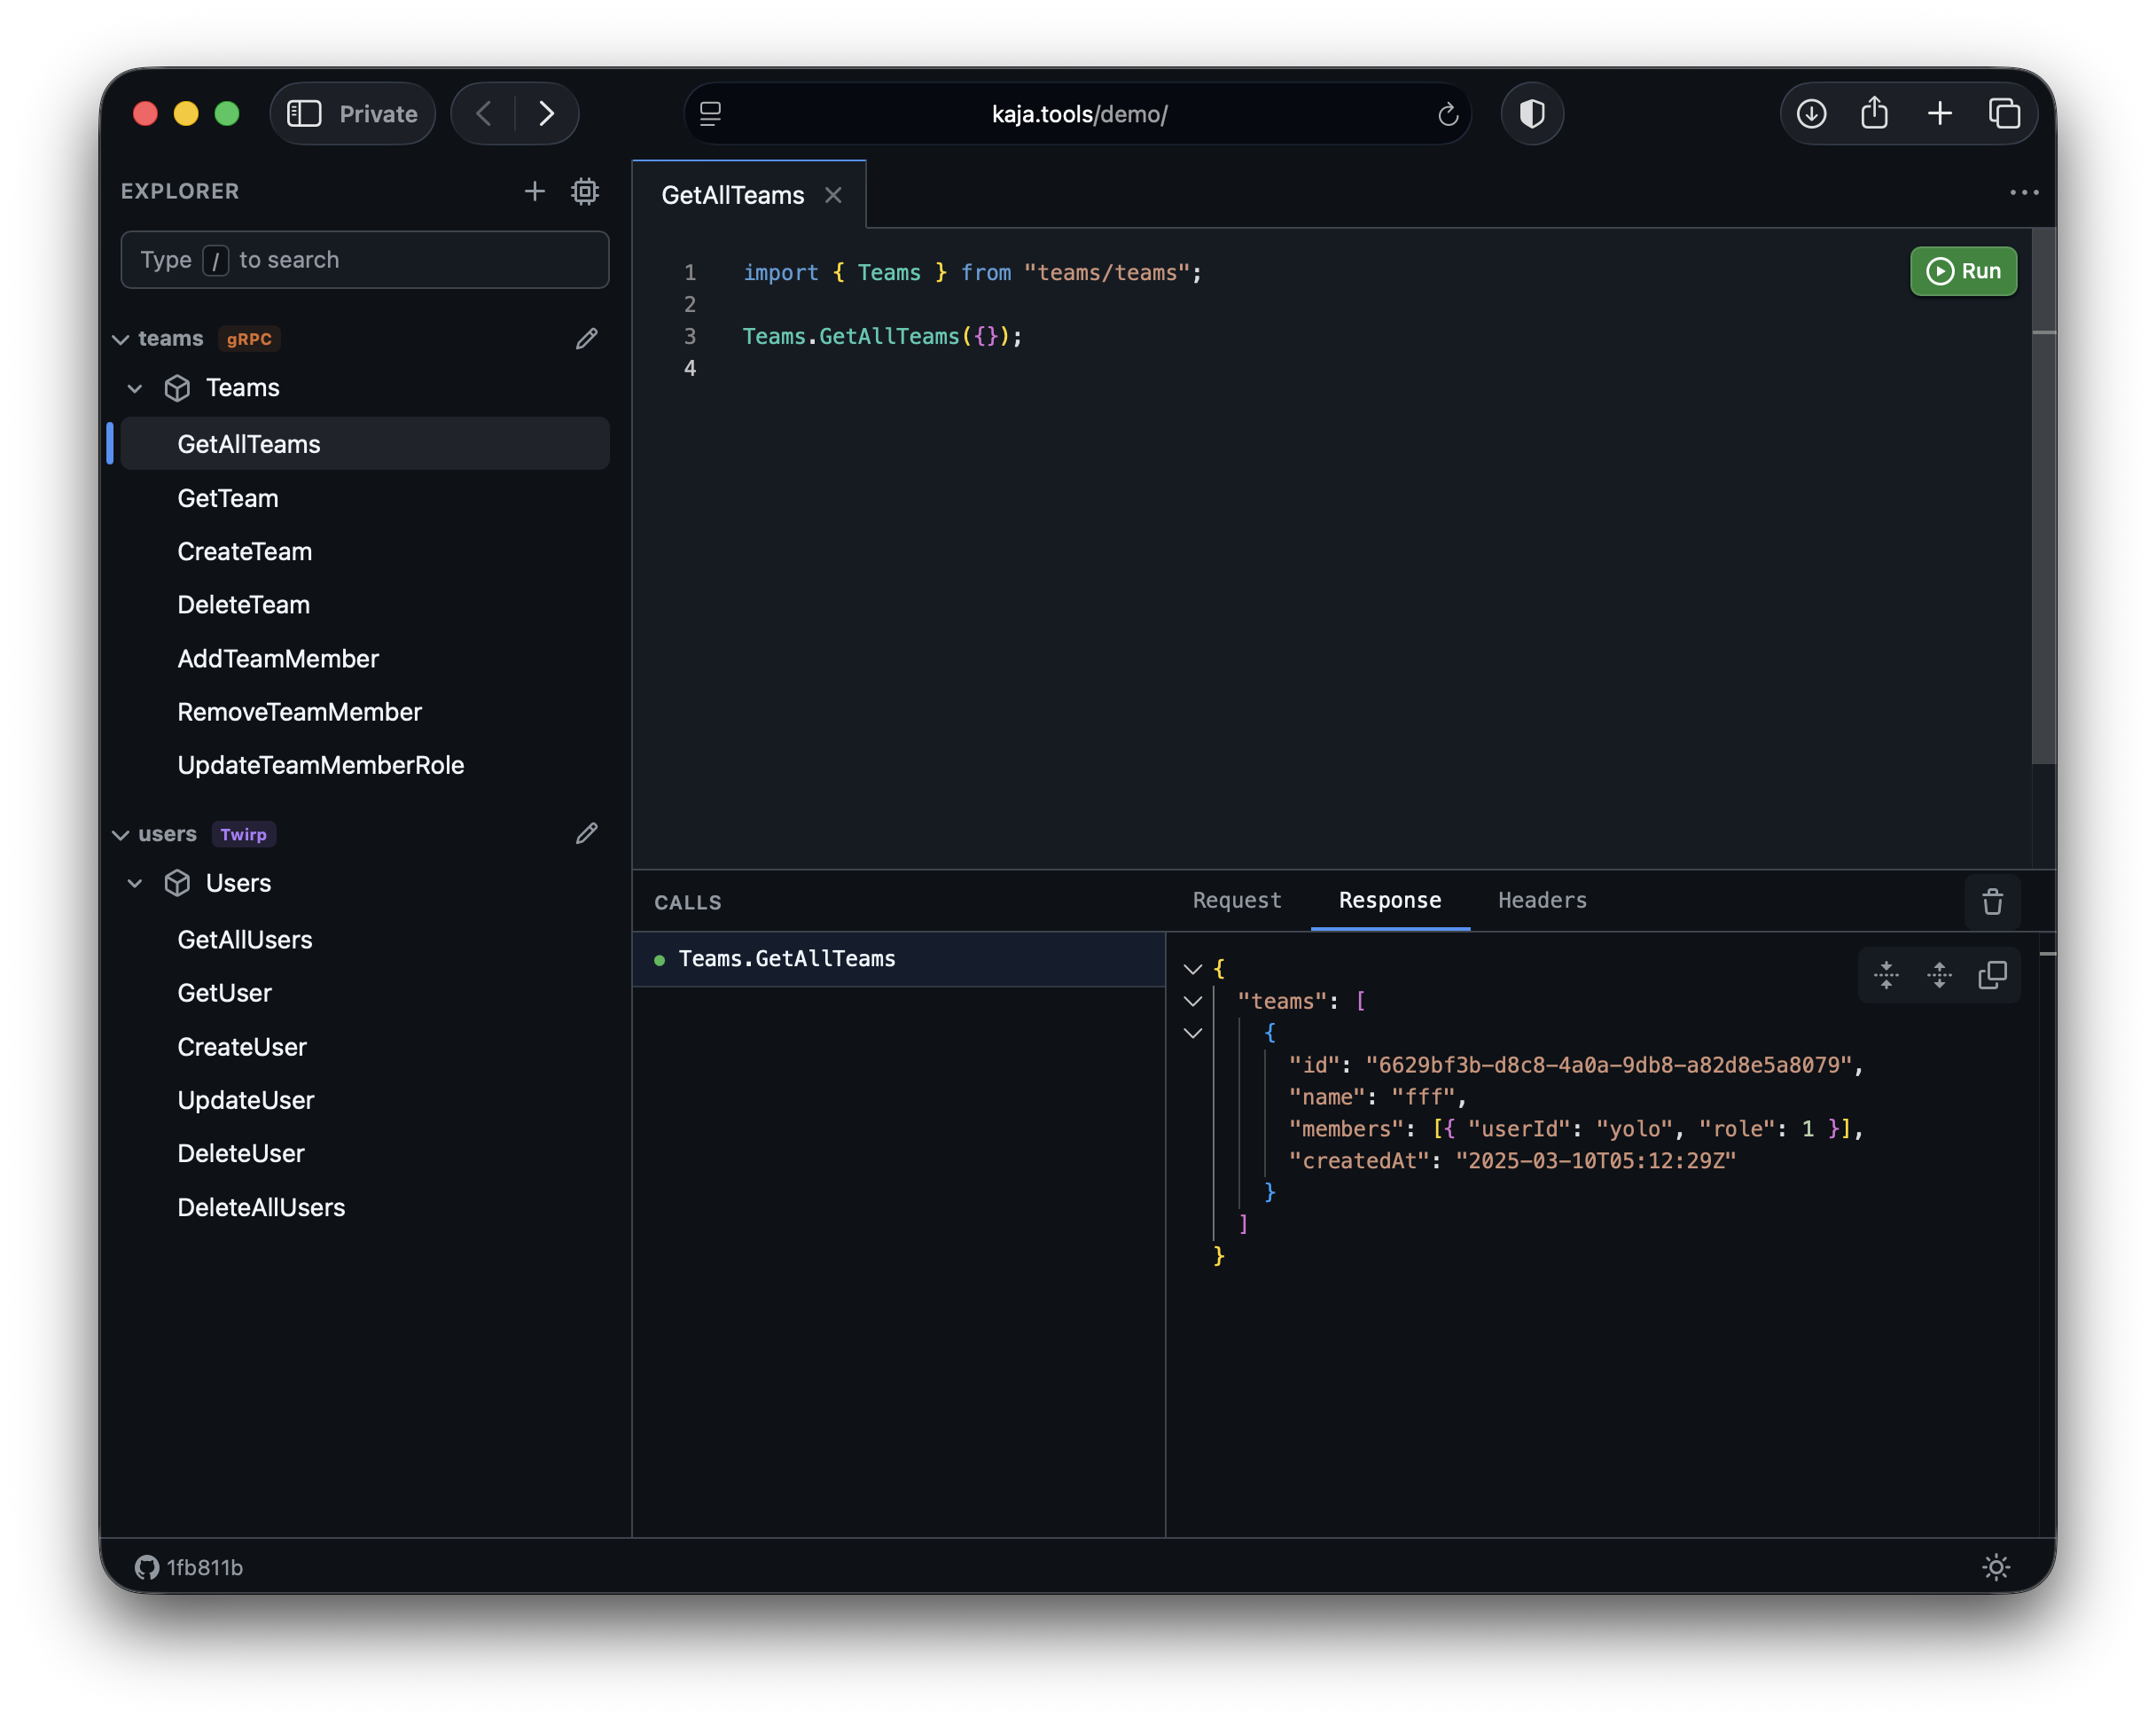
Task: Collapse all response JSON nodes icon
Action: (1886, 975)
